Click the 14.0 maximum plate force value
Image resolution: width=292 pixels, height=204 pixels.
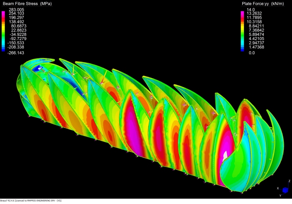coord(251,9)
